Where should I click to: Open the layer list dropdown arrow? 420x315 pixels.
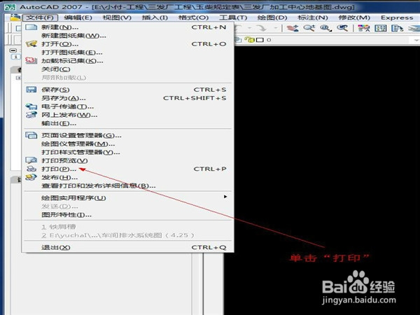pyautogui.click(x=416, y=40)
